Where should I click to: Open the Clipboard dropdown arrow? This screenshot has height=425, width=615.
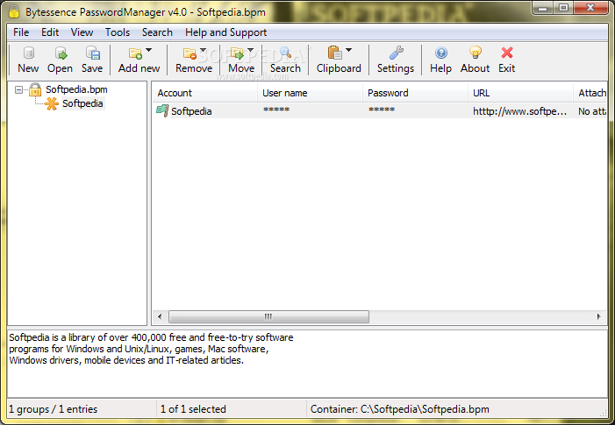348,50
